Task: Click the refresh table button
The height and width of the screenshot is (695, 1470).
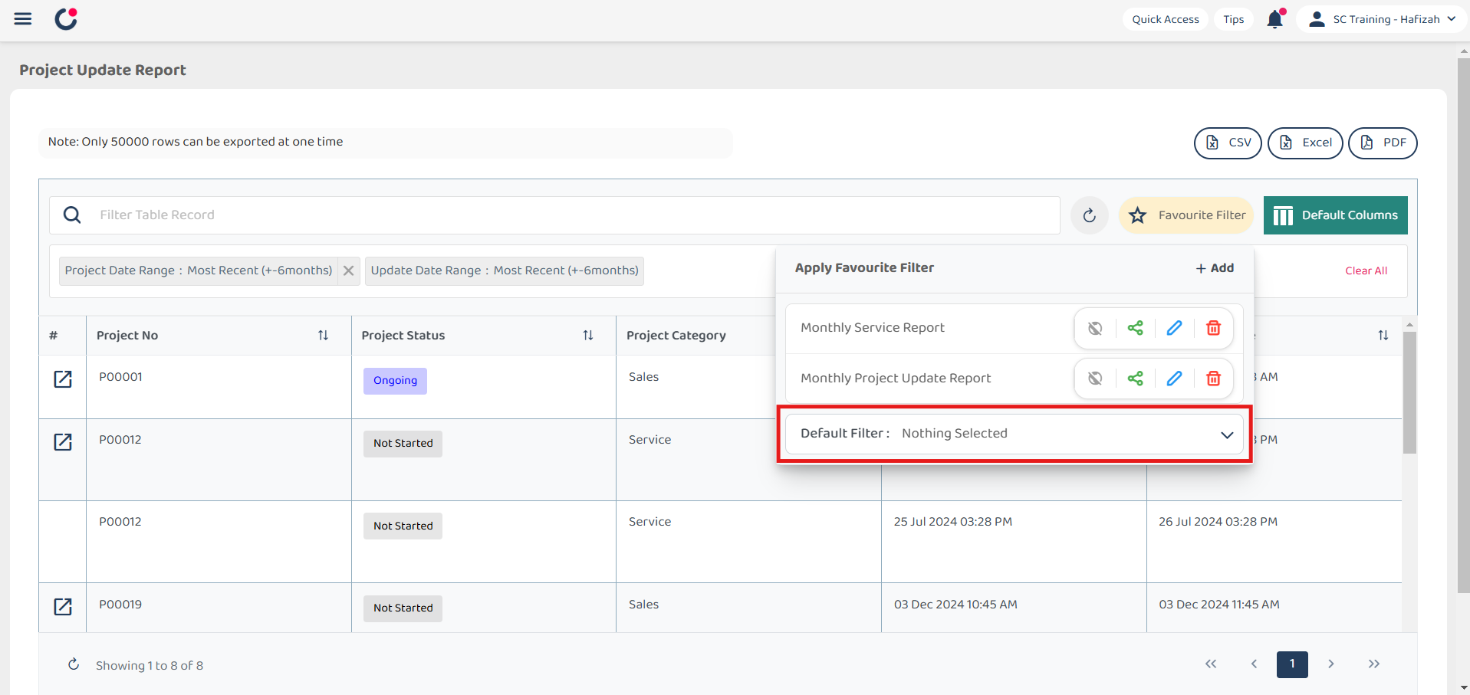Action: [x=1090, y=215]
